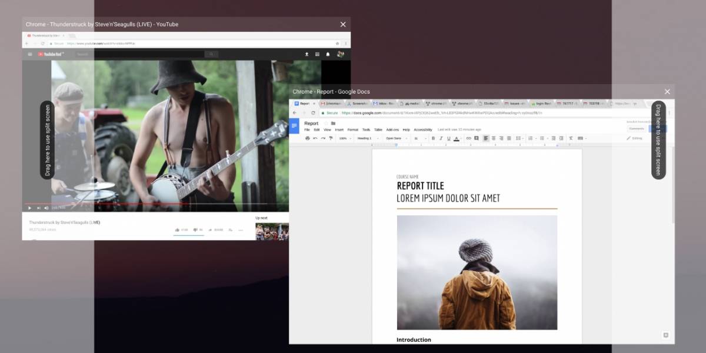Open the Tools menu in Docs
The height and width of the screenshot is (353, 706).
pyautogui.click(x=366, y=129)
